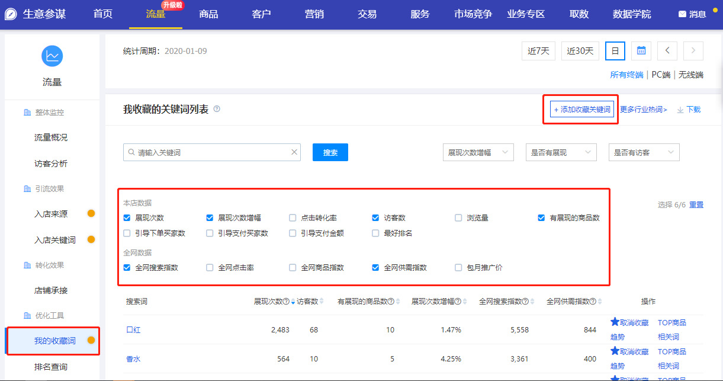Uncheck the 有展现的商品数 checkbox
Image resolution: width=723 pixels, height=381 pixels.
coord(541,218)
